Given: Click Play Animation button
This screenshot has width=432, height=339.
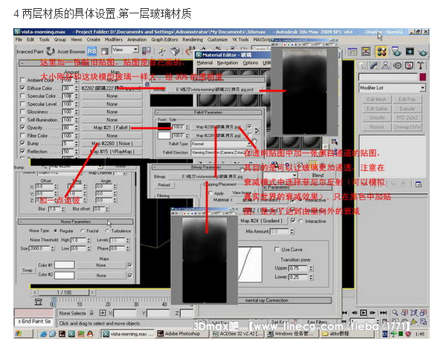Looking at the screenshot, I should point(364,312).
